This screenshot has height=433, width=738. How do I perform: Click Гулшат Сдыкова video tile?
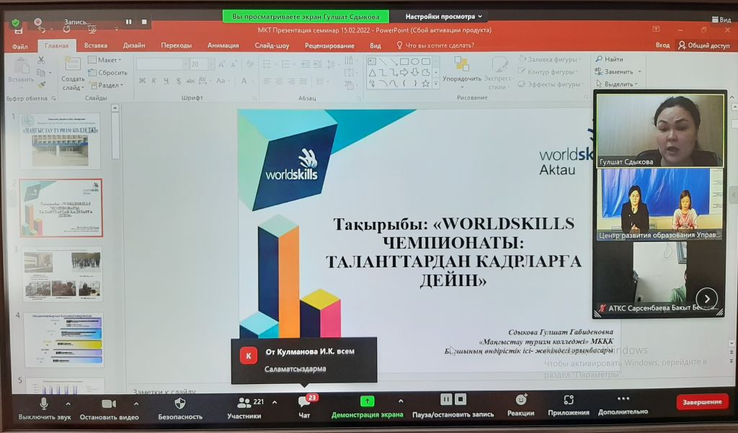click(x=660, y=130)
